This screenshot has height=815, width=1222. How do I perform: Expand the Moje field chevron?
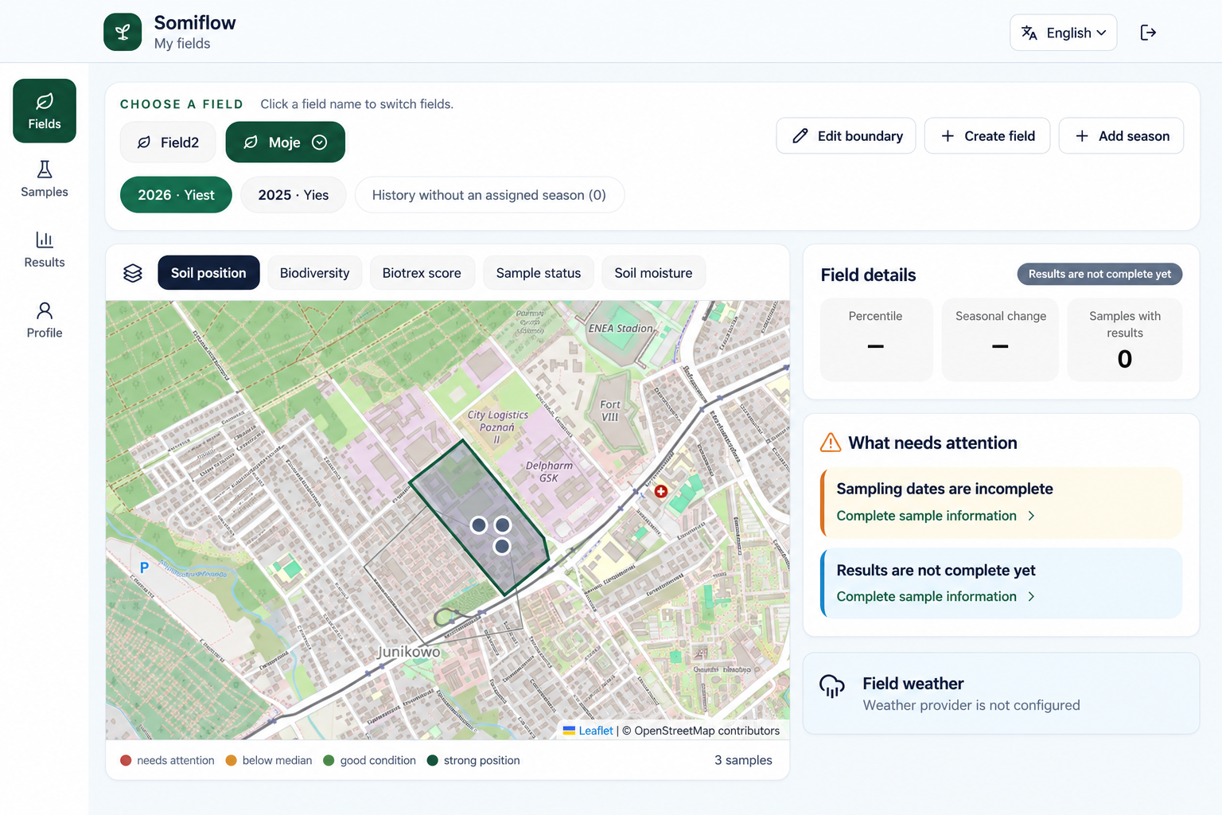[320, 142]
